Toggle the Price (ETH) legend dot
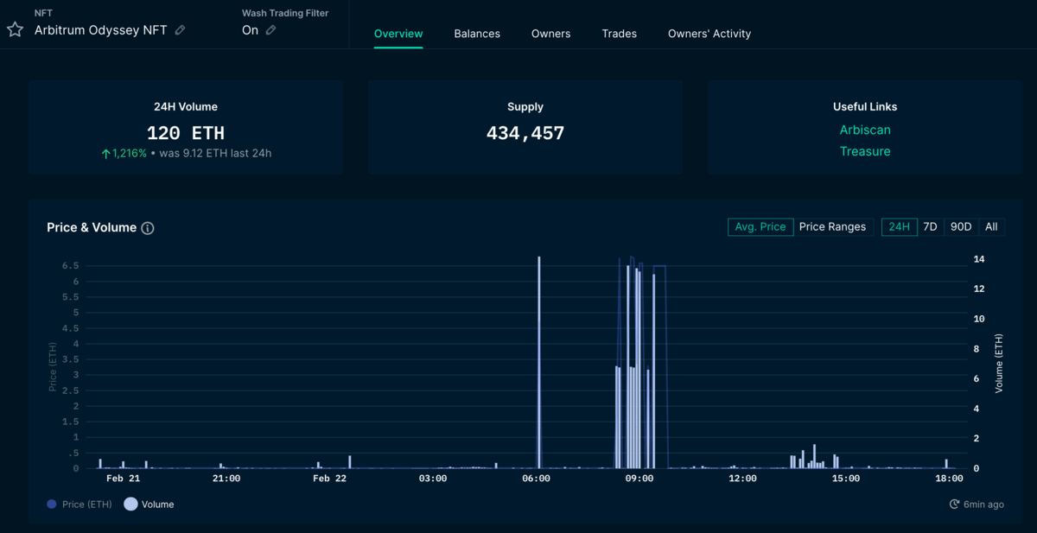Viewport: 1037px width, 533px height. 52,504
